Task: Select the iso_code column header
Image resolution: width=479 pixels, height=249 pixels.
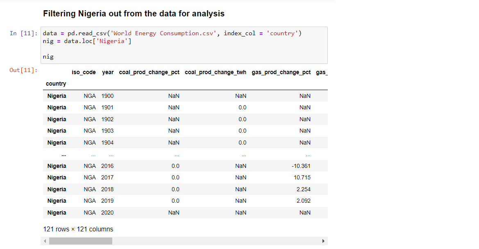Action: pos(84,72)
